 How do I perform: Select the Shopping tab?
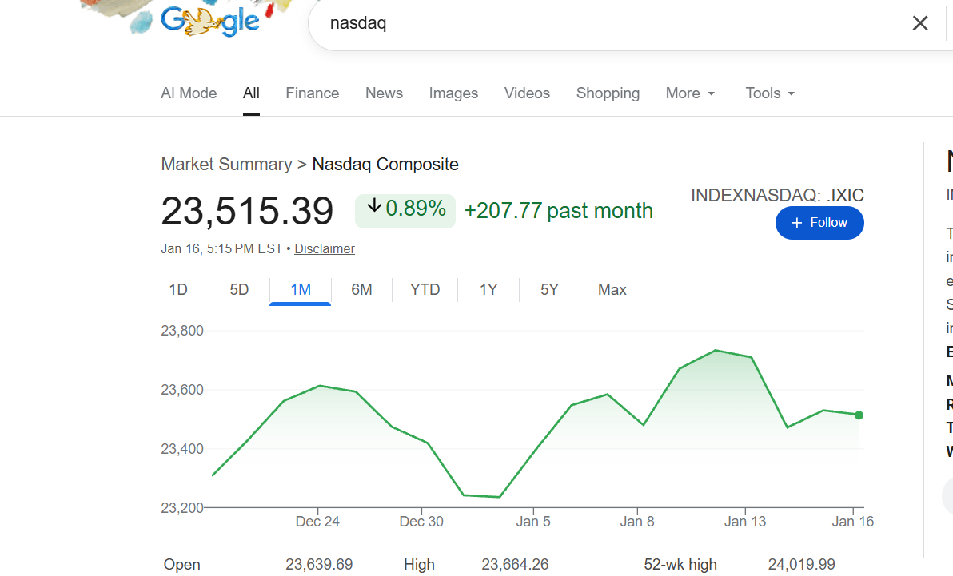click(608, 93)
